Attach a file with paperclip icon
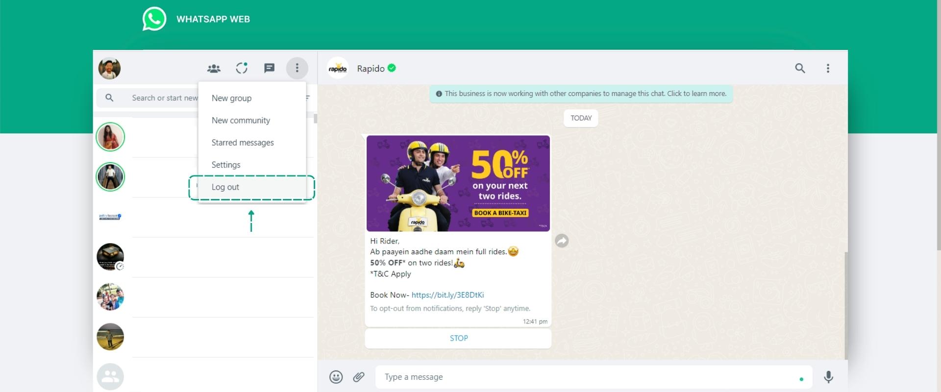The width and height of the screenshot is (941, 392). [x=359, y=377]
